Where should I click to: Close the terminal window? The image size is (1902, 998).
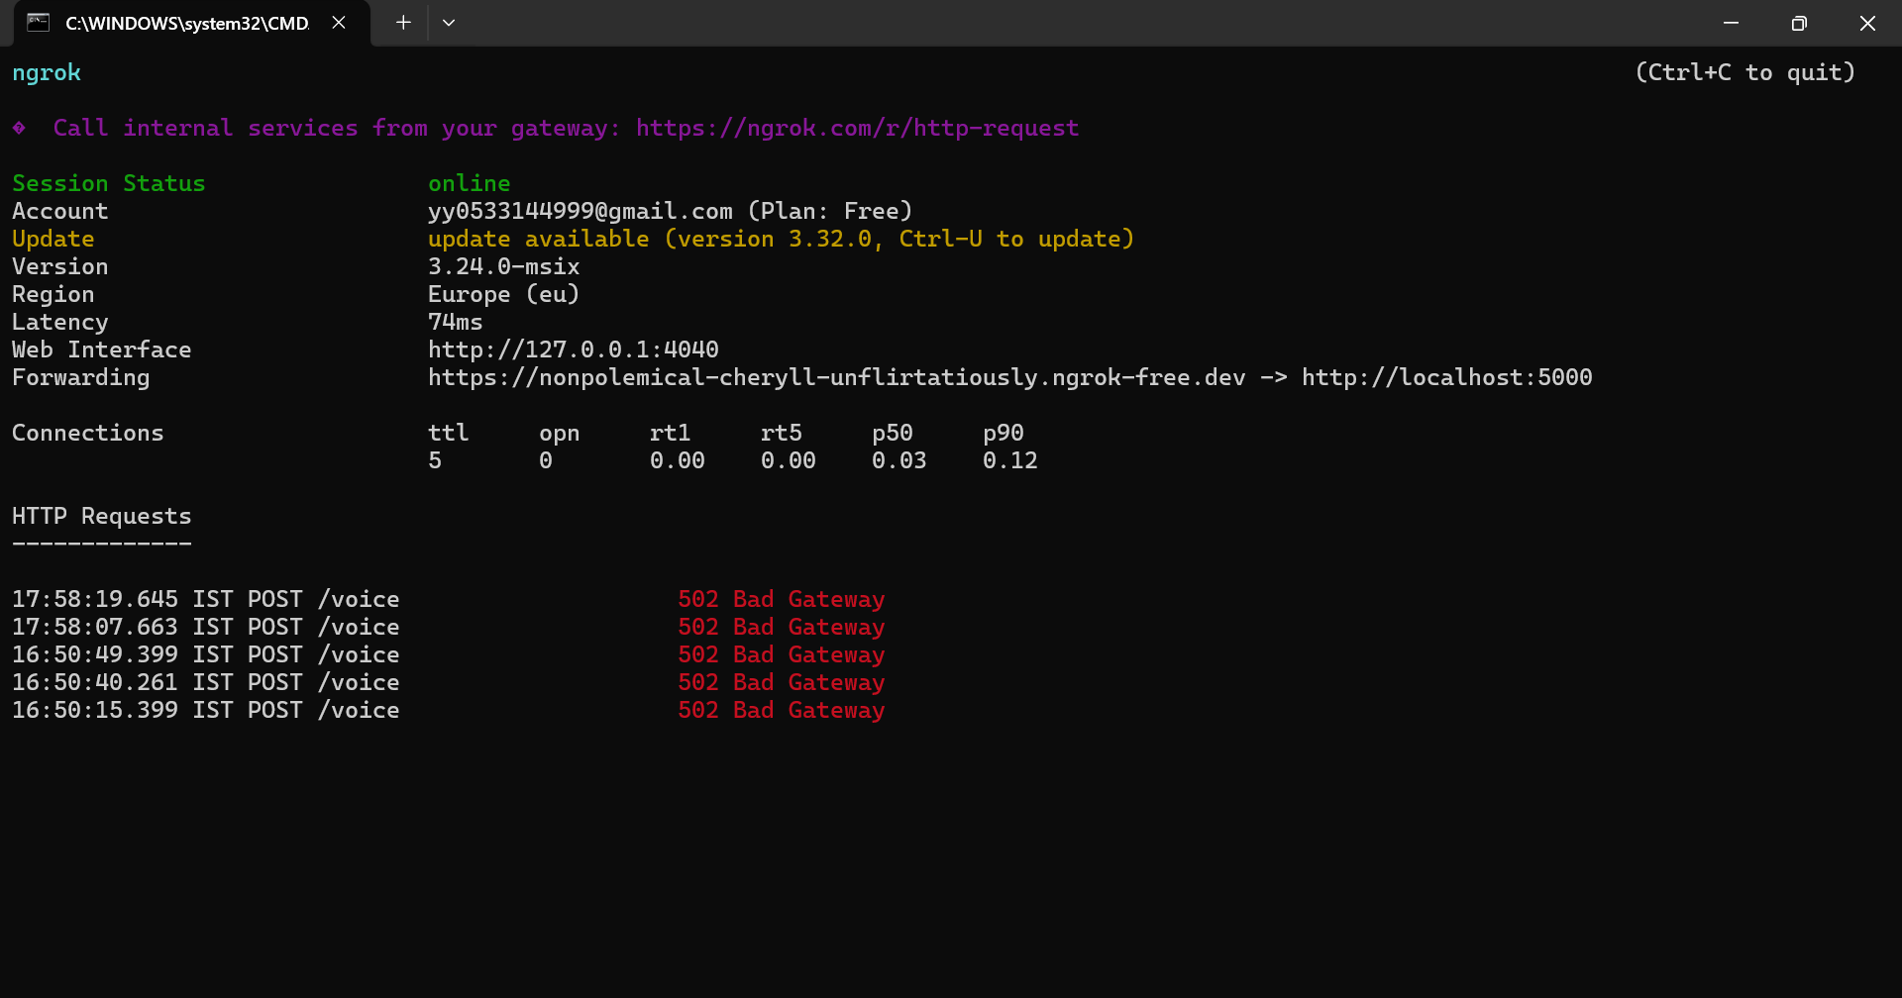click(1867, 23)
